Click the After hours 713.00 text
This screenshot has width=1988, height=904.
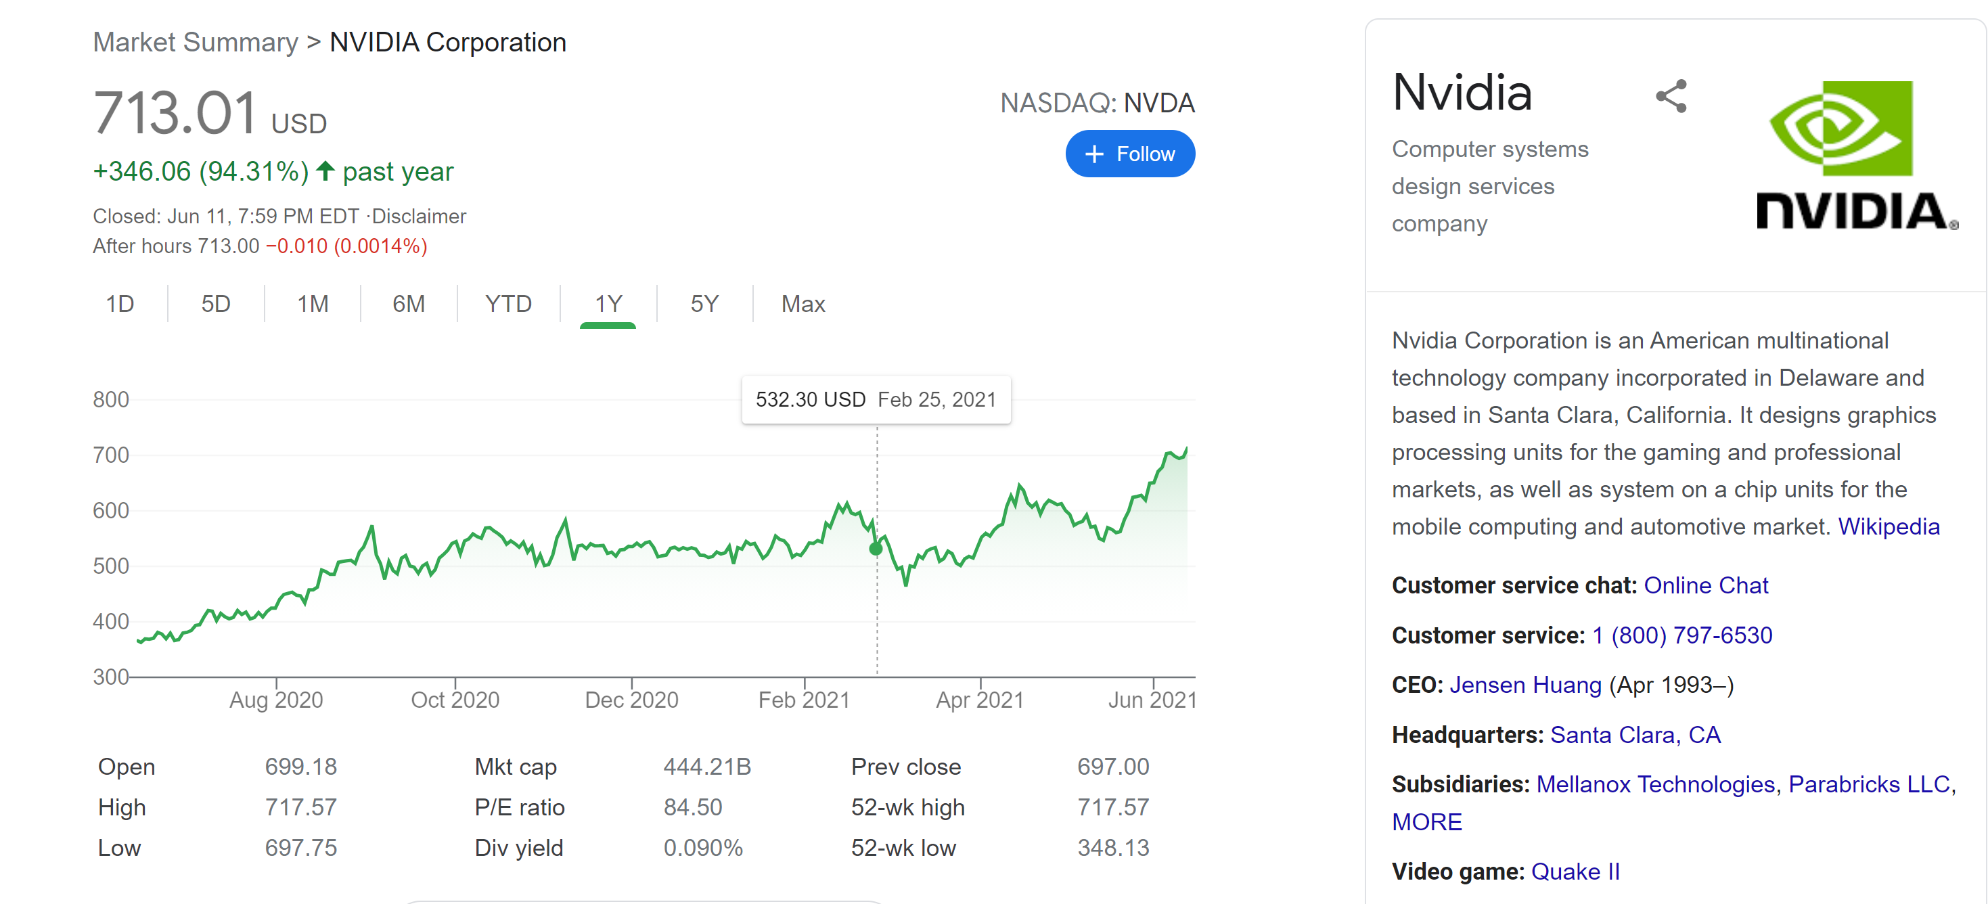click(x=176, y=246)
